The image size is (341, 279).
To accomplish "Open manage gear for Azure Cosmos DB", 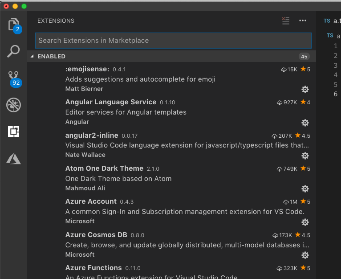I will pos(305,255).
